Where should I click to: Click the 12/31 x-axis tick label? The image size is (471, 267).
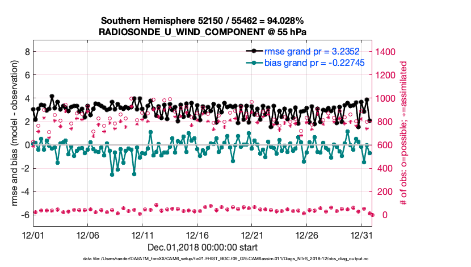coord(362,235)
